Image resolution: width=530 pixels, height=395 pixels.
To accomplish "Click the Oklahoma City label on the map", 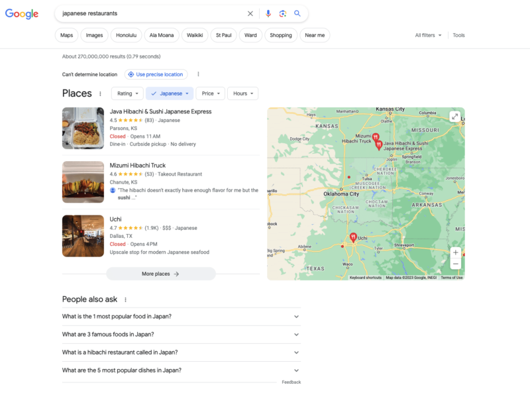I will (341, 194).
